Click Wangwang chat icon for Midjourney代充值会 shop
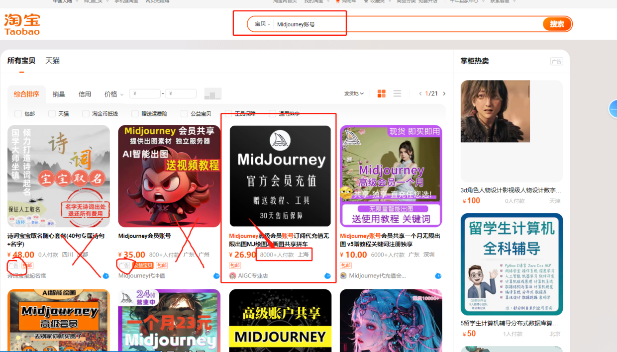Screen dimensions: 617x352 (438, 275)
